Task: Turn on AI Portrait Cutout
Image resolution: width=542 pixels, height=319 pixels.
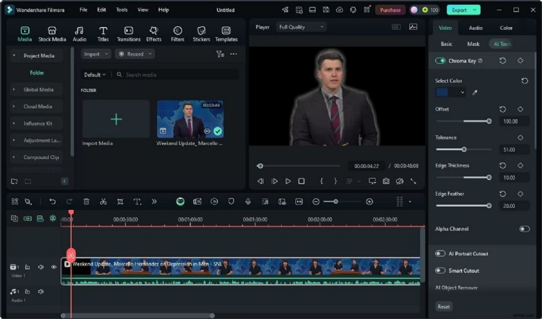Action: [x=440, y=254]
